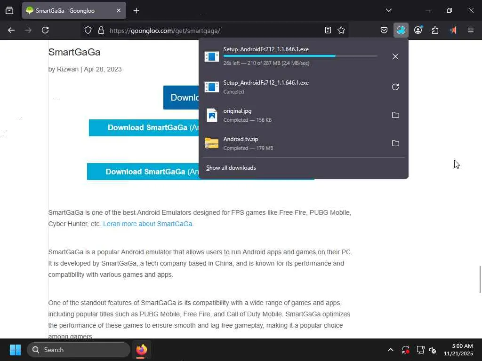Go back with the back arrow
Screen dimensions: 482x361
[11, 30]
